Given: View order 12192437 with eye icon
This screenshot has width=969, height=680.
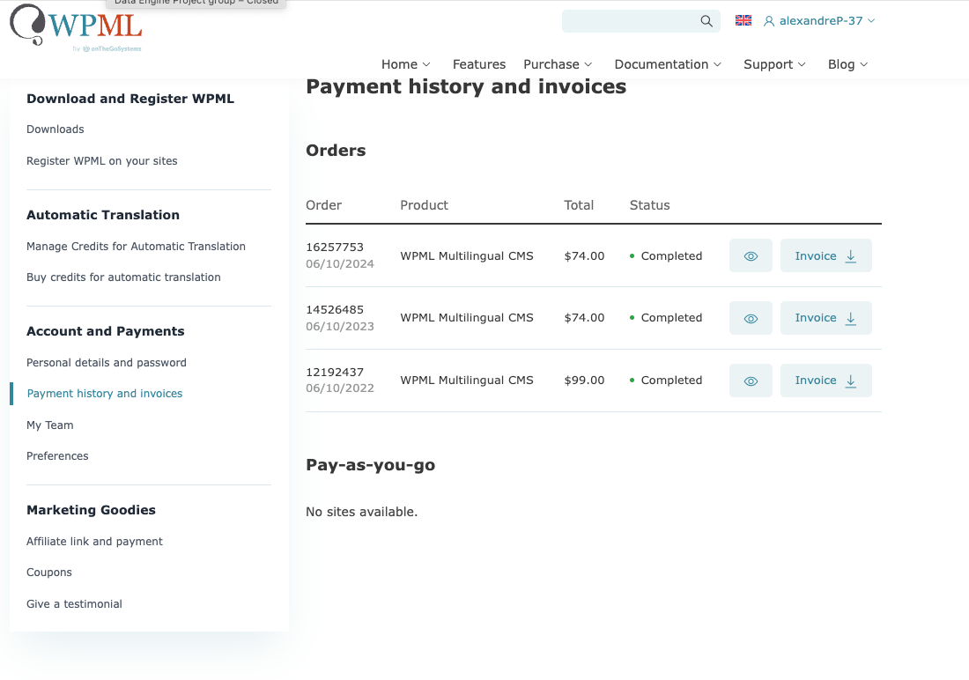Looking at the screenshot, I should (751, 381).
